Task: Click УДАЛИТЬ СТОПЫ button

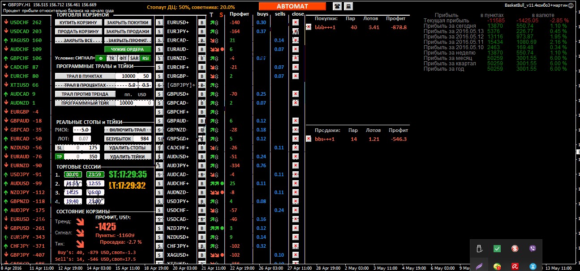Action: (128, 148)
